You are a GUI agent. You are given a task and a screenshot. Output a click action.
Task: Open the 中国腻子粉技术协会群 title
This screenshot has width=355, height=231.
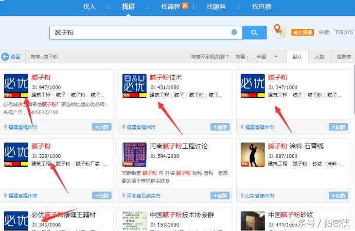tap(182, 215)
